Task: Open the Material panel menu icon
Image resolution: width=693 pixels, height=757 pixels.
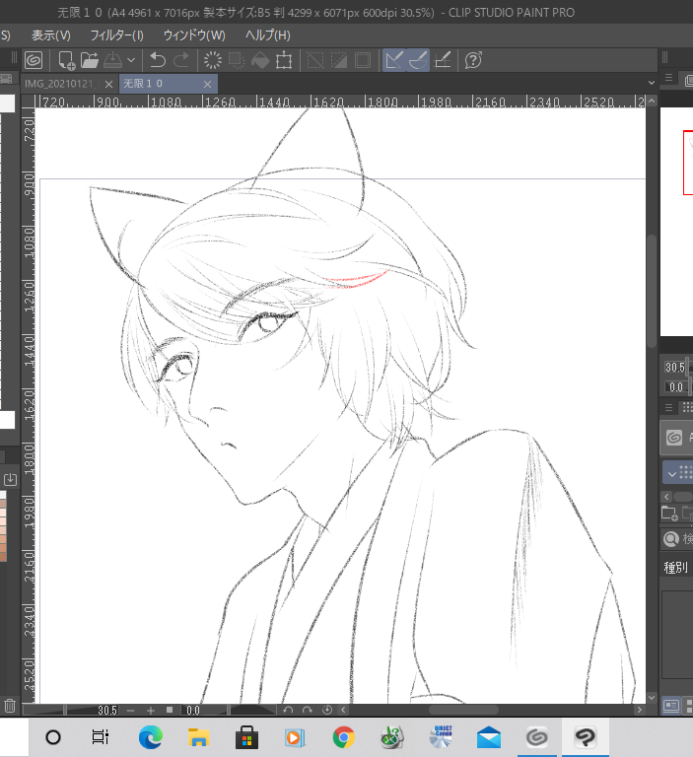Action: click(x=669, y=408)
